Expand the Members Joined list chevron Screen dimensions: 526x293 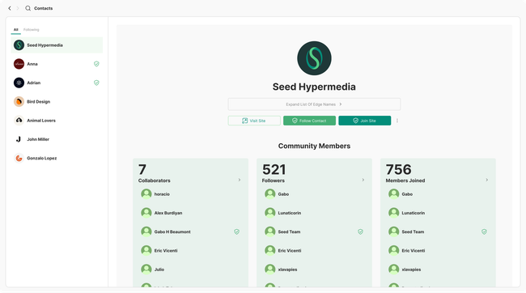(486, 180)
